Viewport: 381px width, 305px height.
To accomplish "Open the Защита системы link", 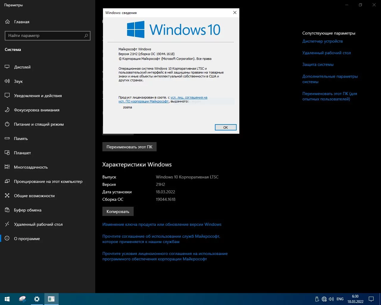I will click(x=318, y=64).
